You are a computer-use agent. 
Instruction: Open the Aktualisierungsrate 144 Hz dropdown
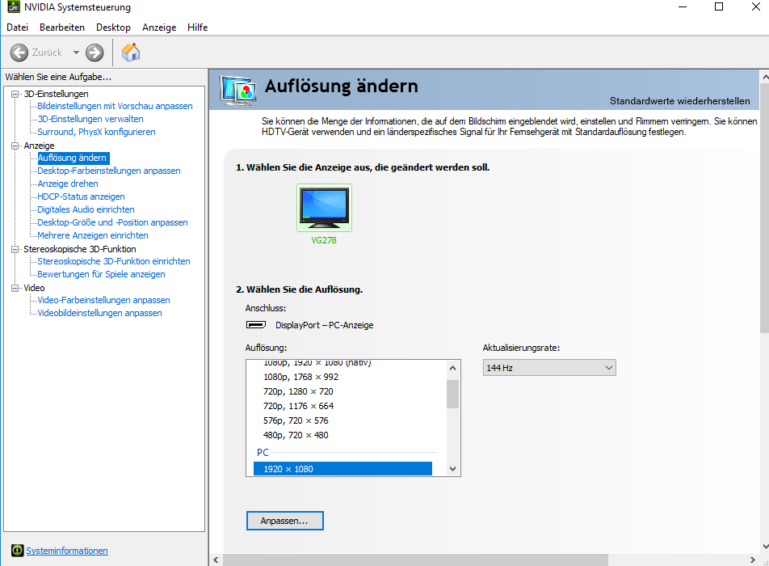pos(549,368)
